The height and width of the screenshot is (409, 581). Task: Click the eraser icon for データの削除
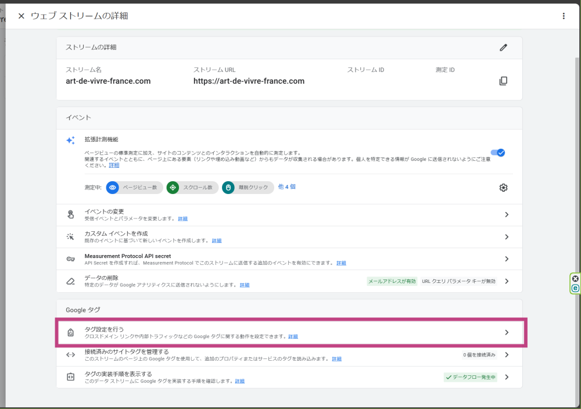[70, 281]
